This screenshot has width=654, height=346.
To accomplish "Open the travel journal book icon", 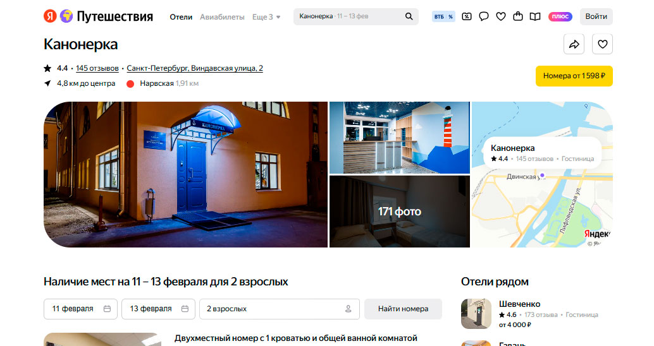I will [x=535, y=16].
